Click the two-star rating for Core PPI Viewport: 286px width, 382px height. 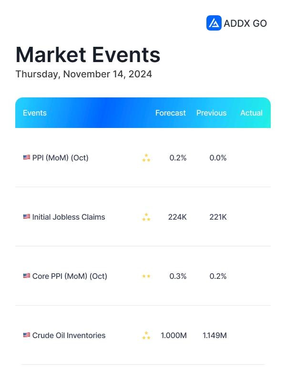[x=146, y=276]
